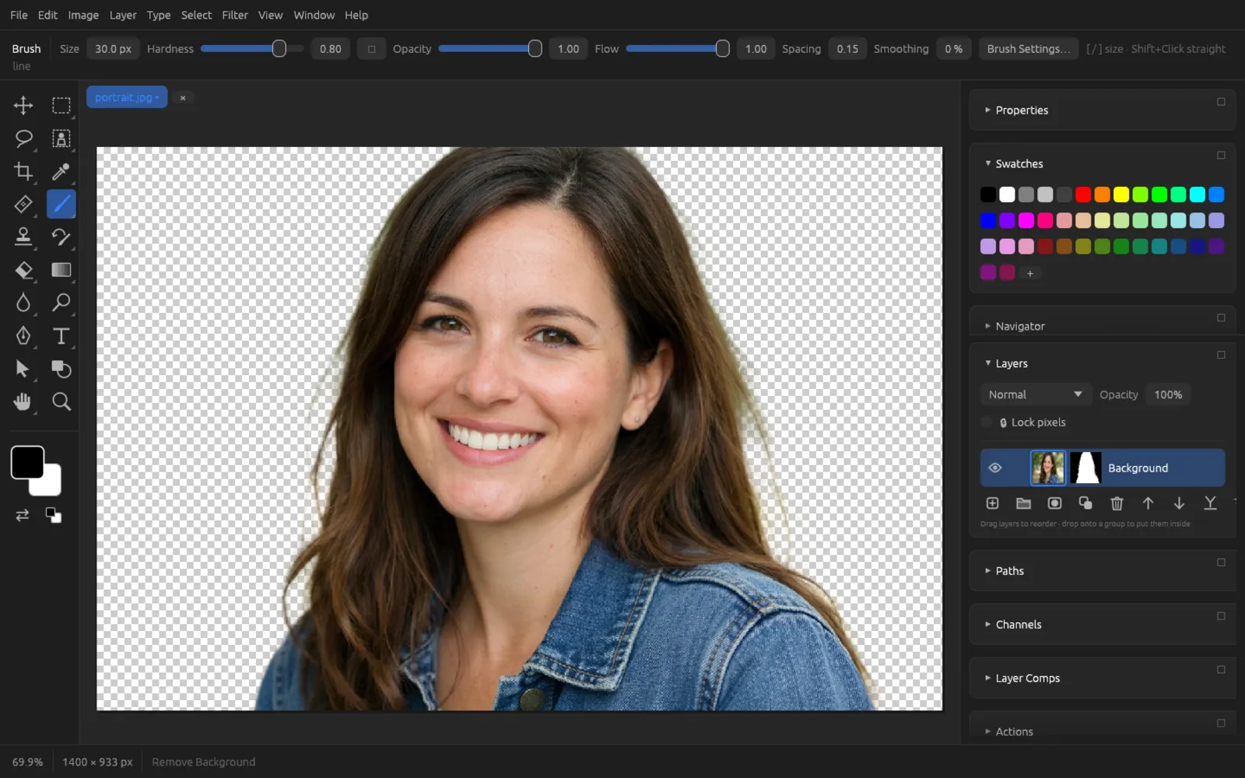Image resolution: width=1245 pixels, height=778 pixels.
Task: Add a new layer in Layers panel
Action: 992,503
